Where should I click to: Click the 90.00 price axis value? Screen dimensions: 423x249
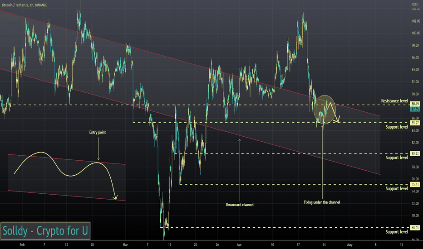[416, 94]
